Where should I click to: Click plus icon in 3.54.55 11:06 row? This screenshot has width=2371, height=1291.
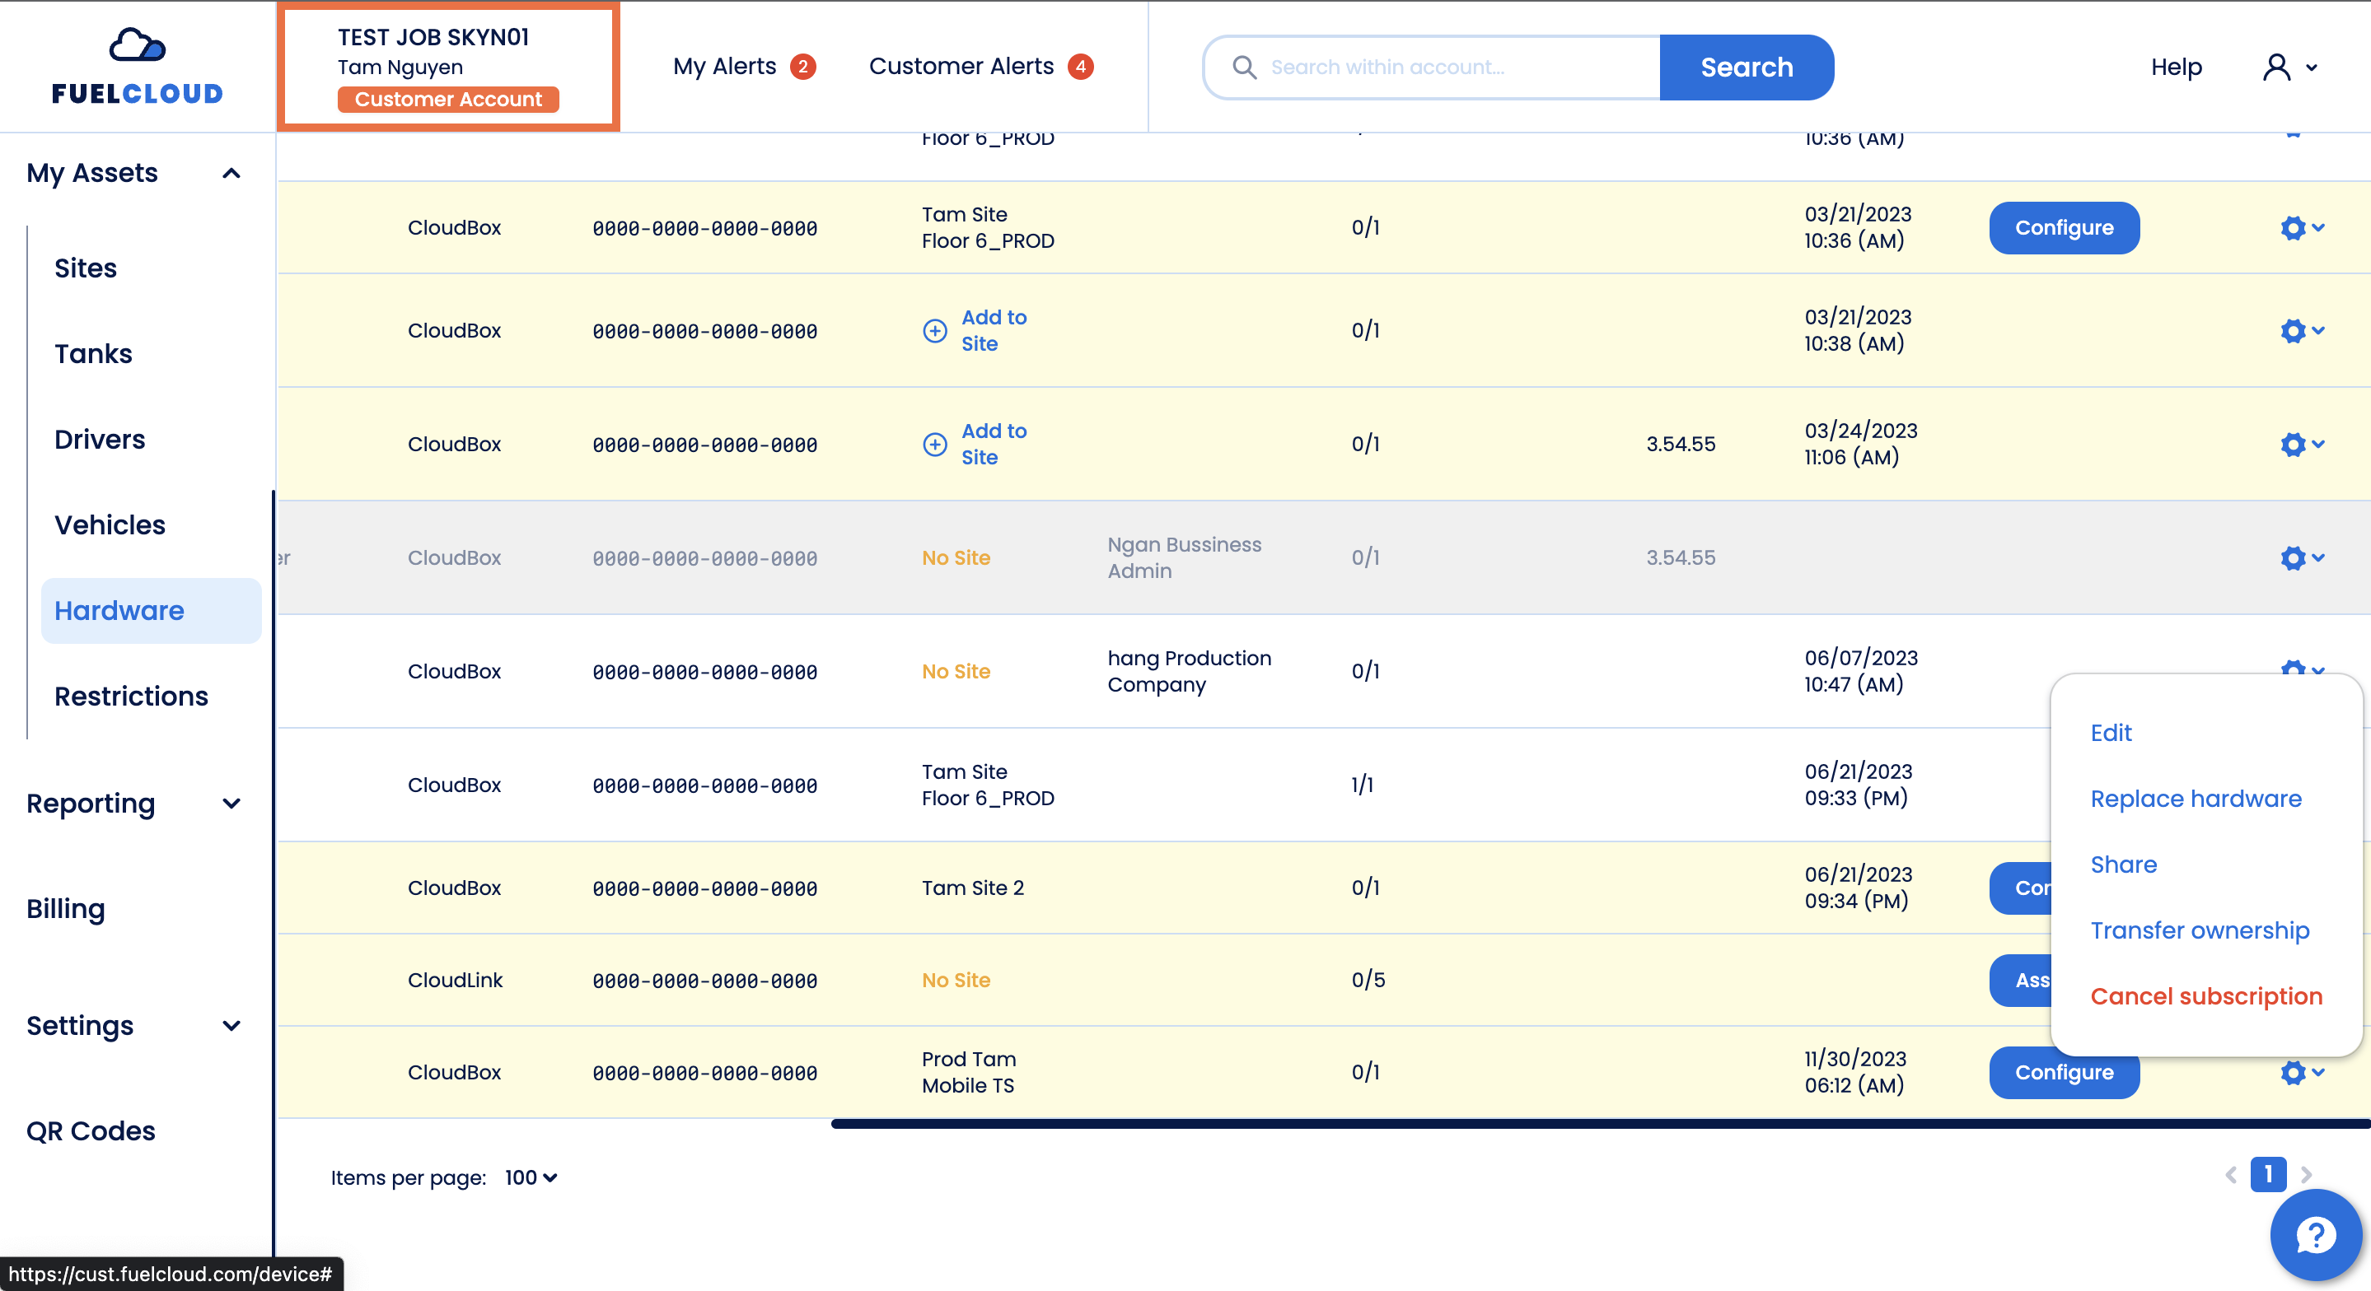[x=934, y=445]
